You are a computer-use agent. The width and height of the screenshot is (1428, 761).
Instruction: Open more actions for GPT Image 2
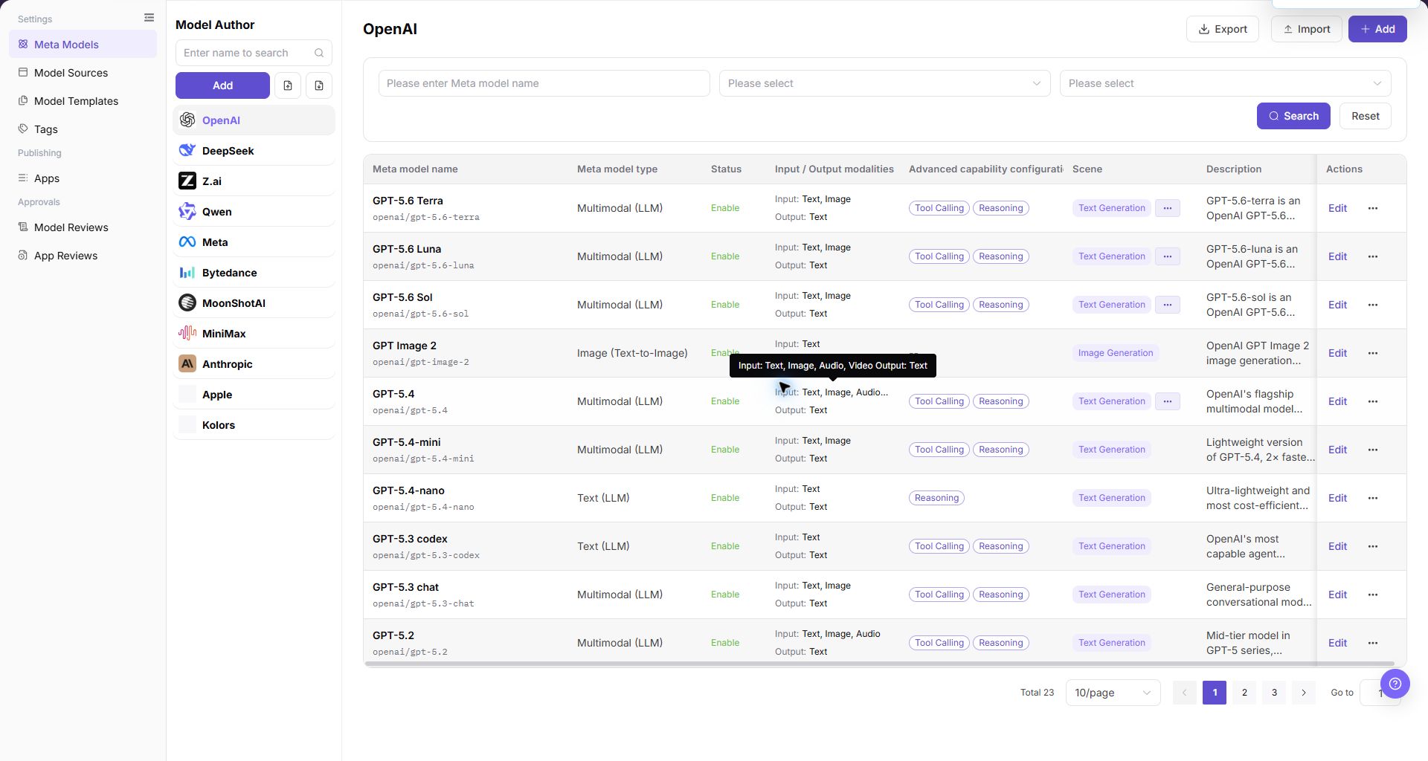pyautogui.click(x=1373, y=353)
